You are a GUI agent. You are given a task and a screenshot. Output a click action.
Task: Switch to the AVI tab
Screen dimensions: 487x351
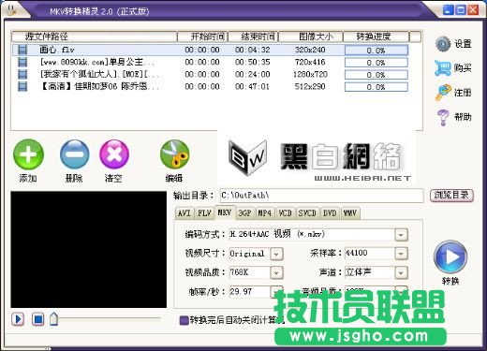184,213
